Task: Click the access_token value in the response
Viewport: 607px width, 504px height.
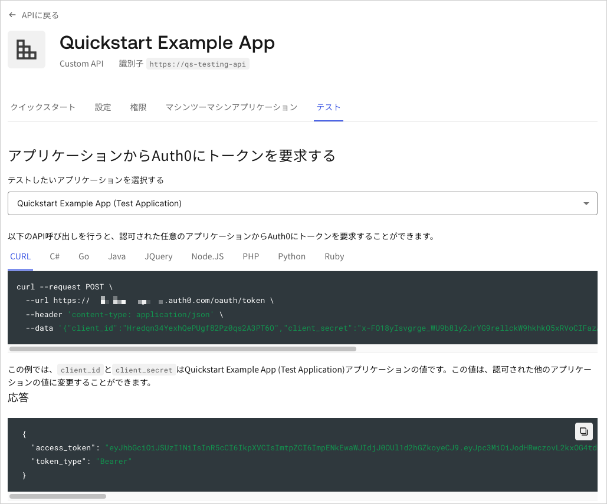Action: (x=351, y=448)
